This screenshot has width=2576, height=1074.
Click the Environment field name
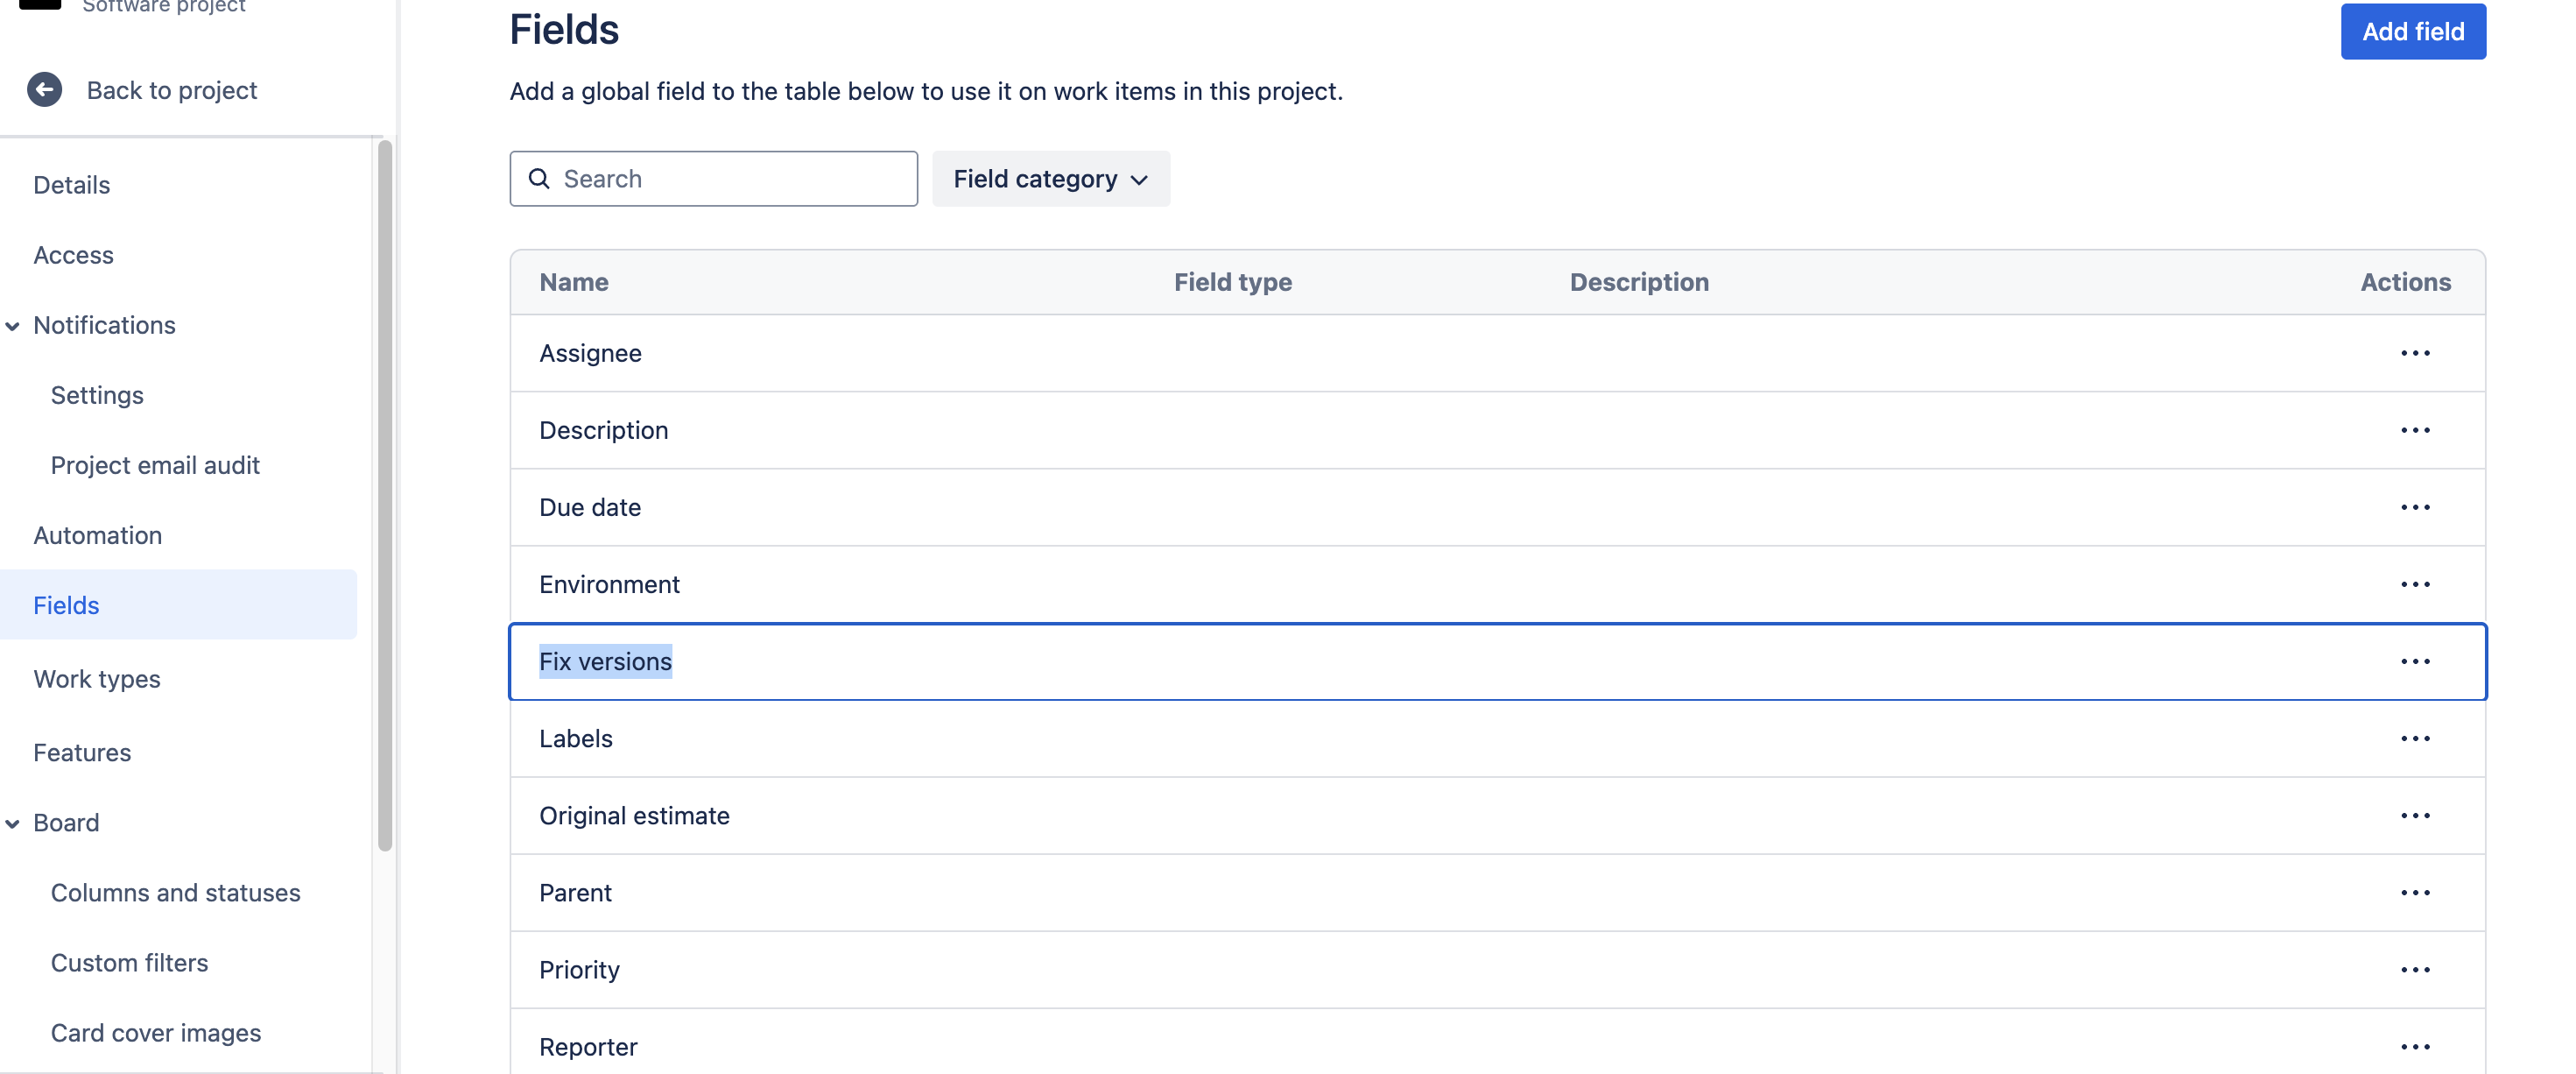tap(609, 584)
